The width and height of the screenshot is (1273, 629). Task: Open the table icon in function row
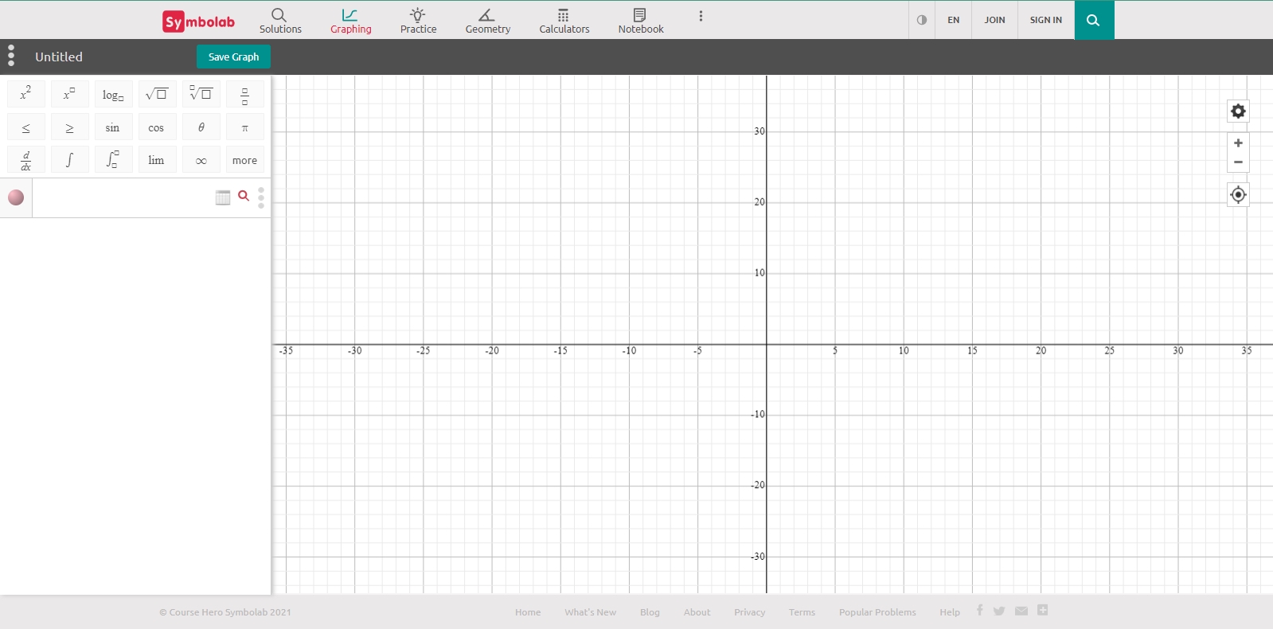pyautogui.click(x=223, y=197)
